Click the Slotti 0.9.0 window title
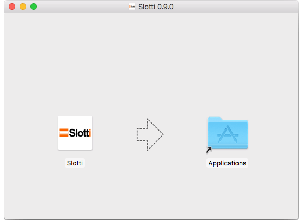299x222 pixels. [156, 7]
